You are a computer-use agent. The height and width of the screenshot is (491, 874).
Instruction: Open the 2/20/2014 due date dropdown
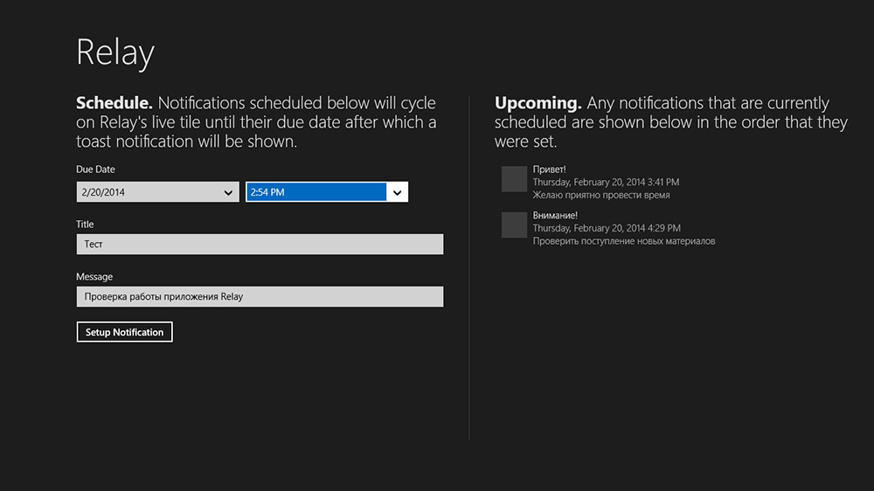[x=157, y=192]
